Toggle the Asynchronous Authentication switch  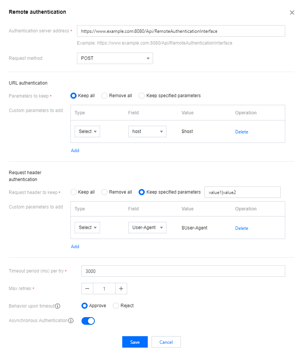pyautogui.click(x=88, y=321)
